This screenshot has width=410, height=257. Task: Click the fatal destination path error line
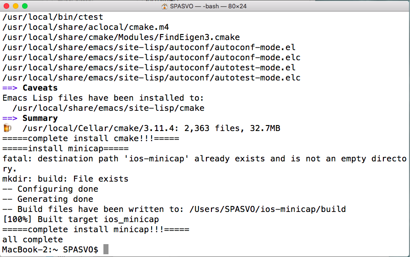(204, 159)
